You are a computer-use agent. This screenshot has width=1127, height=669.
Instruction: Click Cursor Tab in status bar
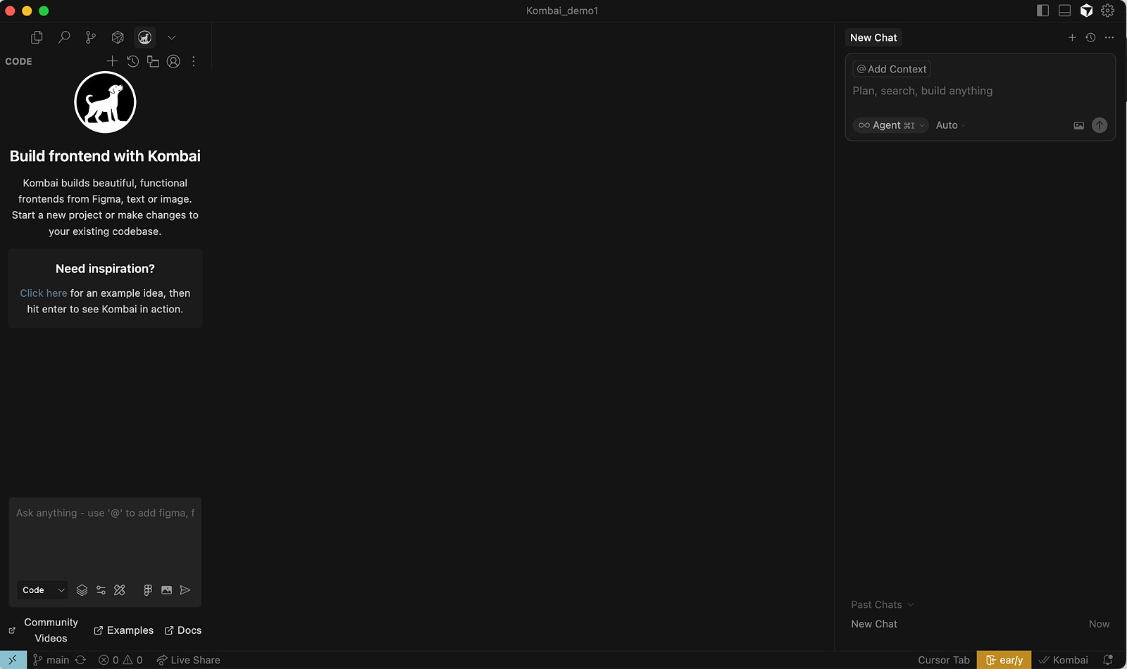pos(944,660)
